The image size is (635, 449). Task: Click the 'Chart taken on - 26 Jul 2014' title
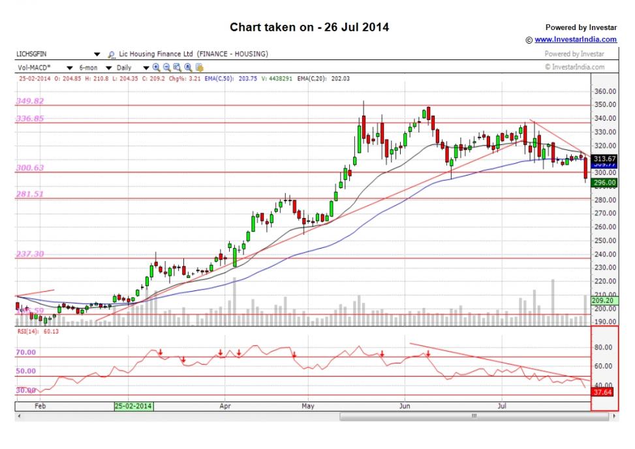309,27
